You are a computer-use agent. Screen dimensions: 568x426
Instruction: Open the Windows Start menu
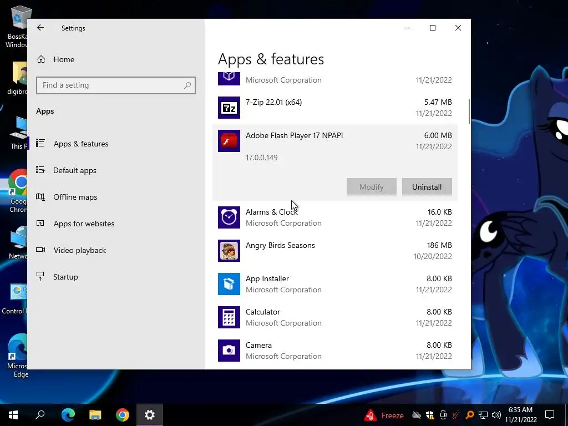pyautogui.click(x=13, y=415)
